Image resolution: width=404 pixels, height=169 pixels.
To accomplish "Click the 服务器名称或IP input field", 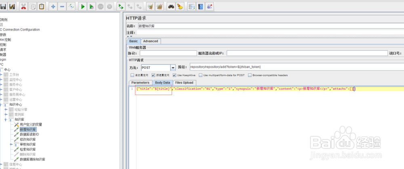I will click(307, 53).
